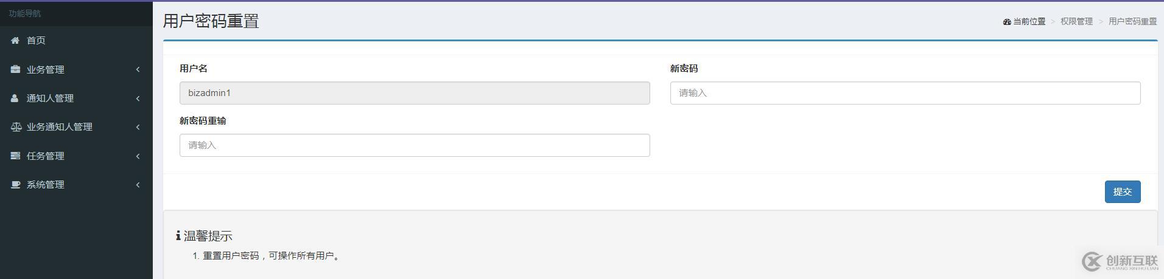Click the info icon next to 温馨提示
Image resolution: width=1164 pixels, height=279 pixels.
[178, 236]
